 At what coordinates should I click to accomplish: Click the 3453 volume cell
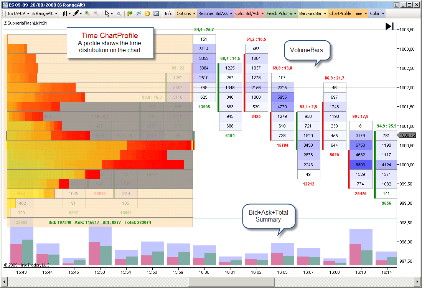pos(308,145)
